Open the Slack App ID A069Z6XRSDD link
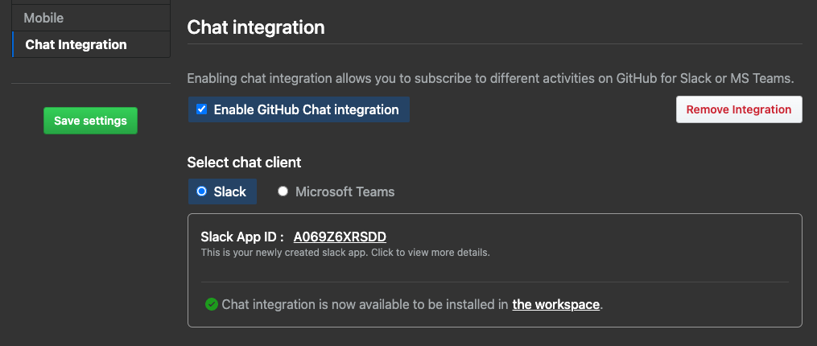Viewport: 817px width, 346px height. pos(340,237)
